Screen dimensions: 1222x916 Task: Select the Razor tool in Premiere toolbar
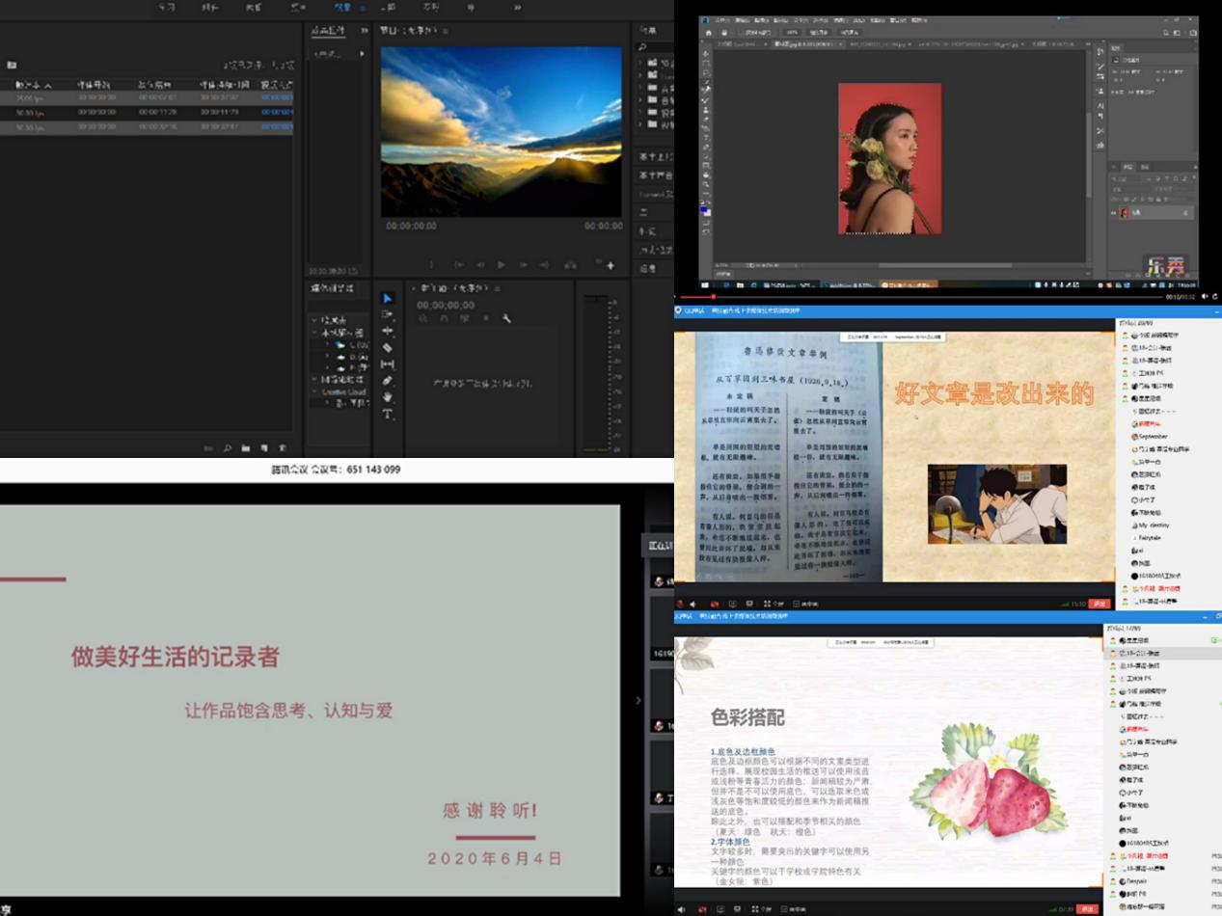click(x=387, y=347)
